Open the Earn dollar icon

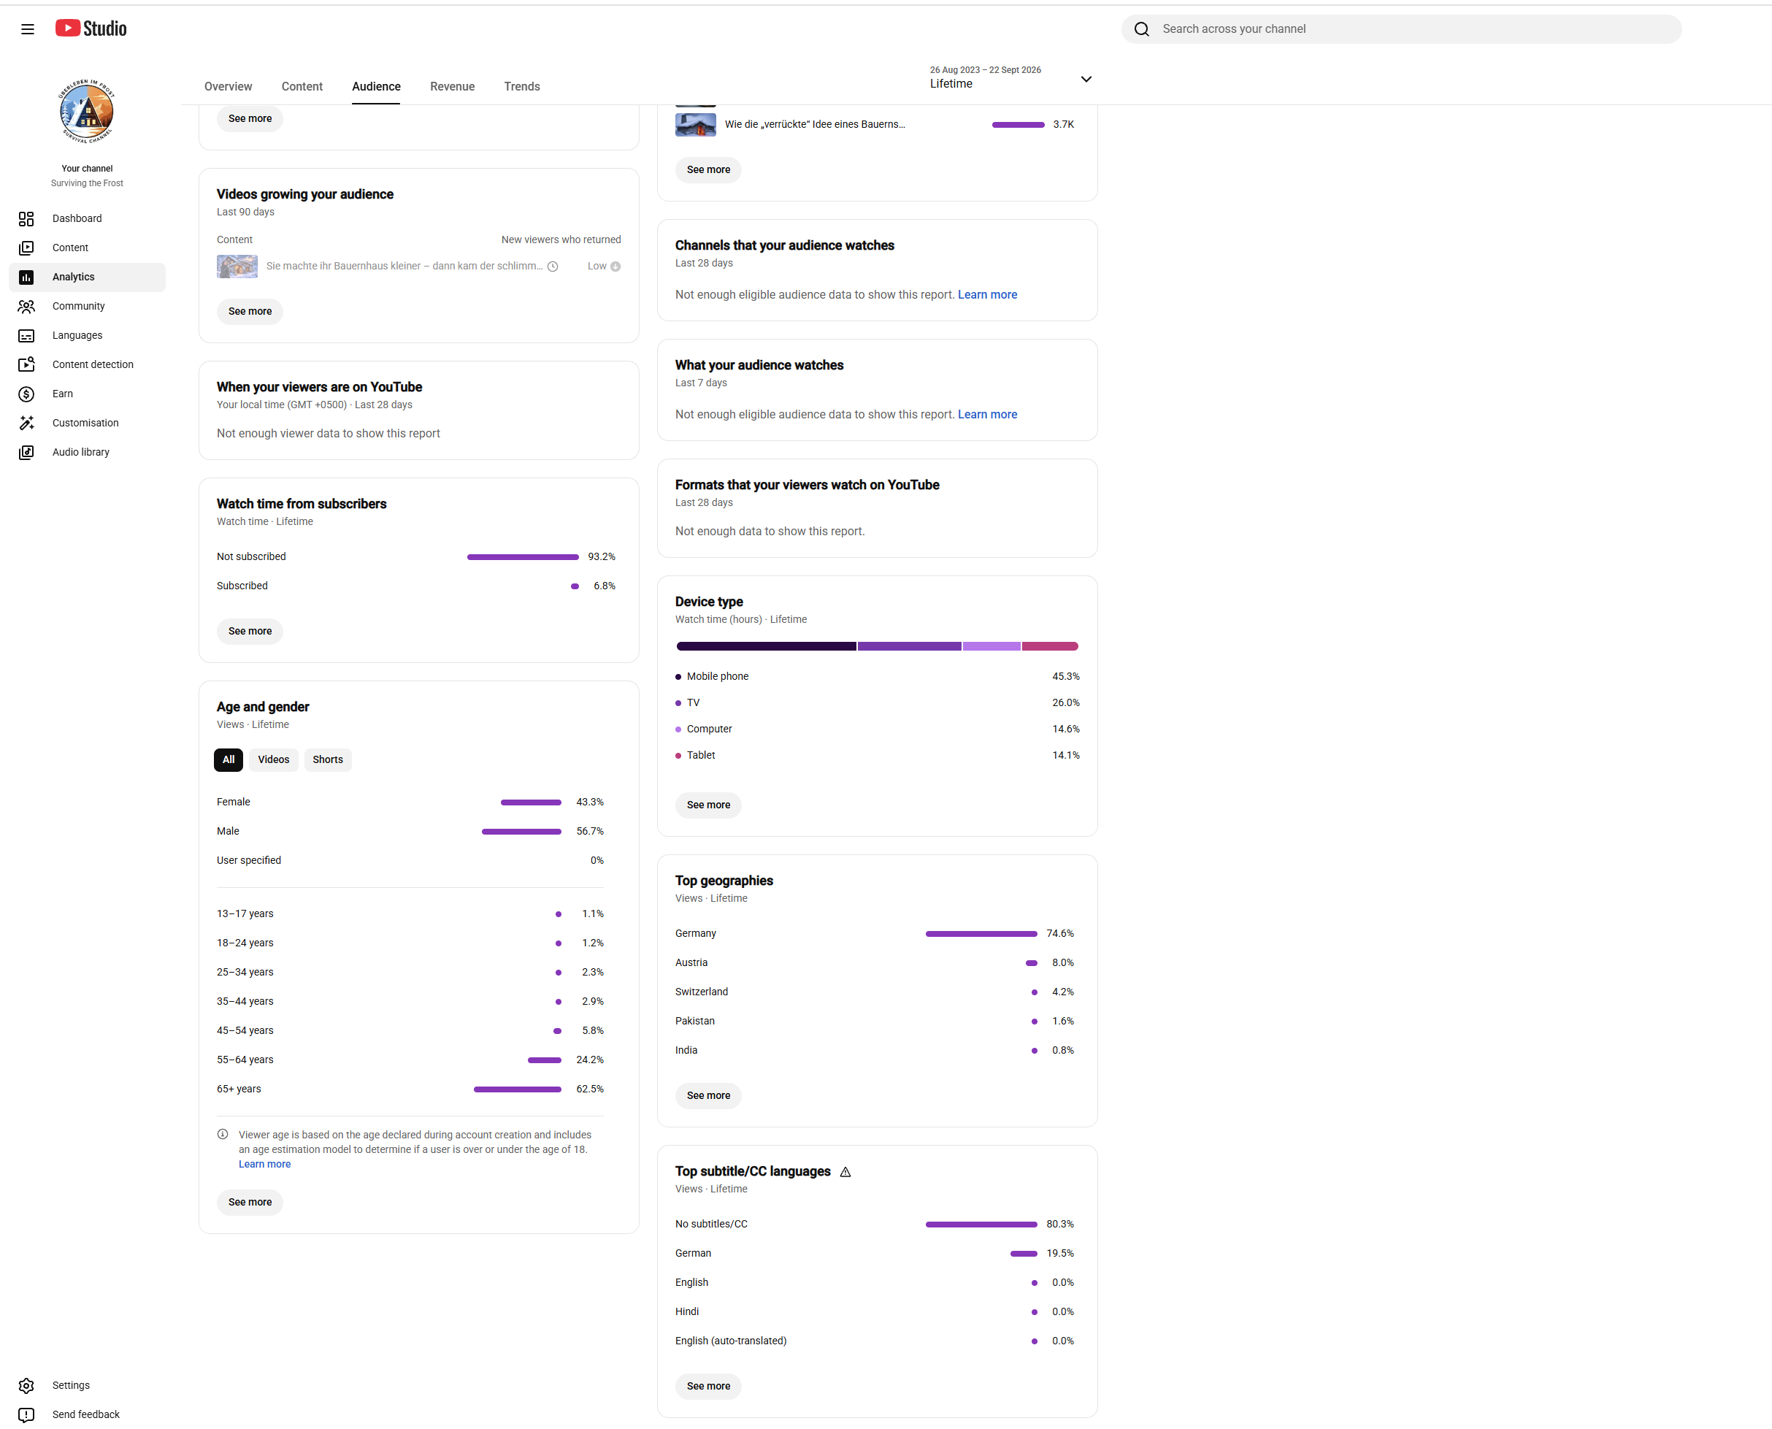coord(26,394)
